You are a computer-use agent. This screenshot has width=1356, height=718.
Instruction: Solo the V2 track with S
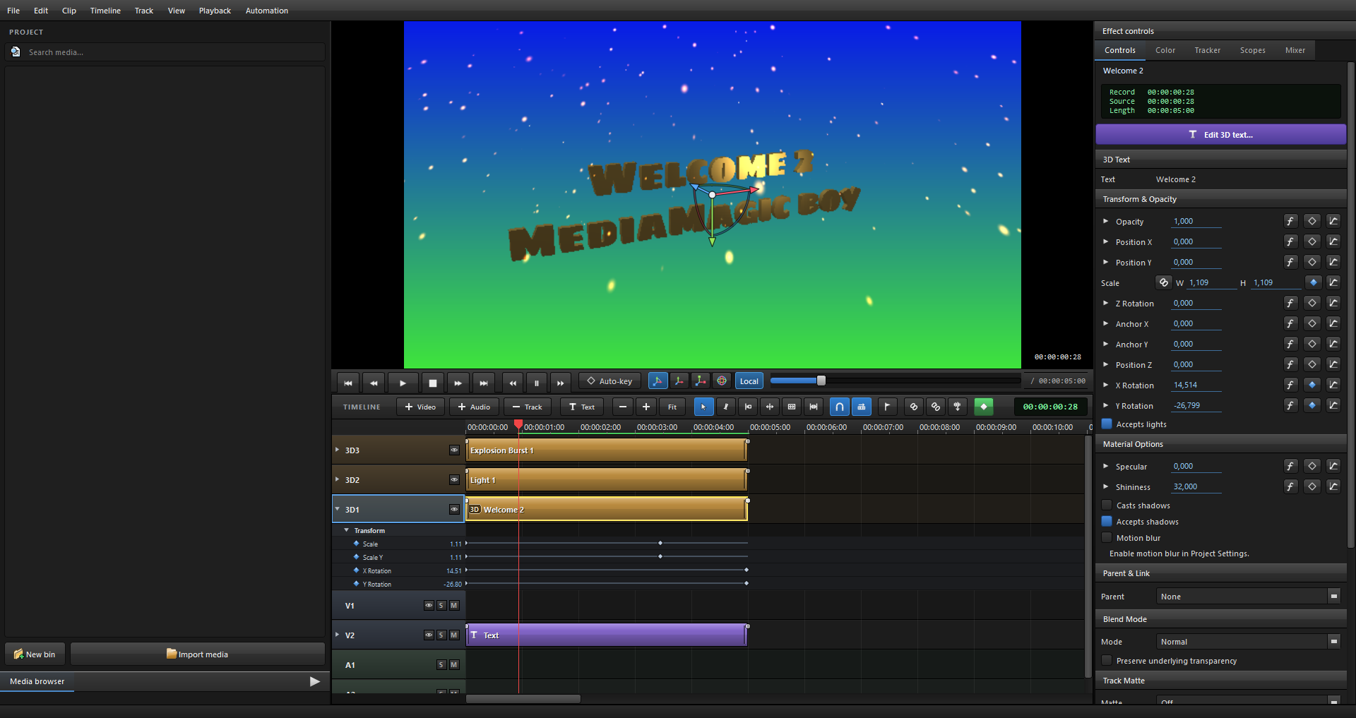pyautogui.click(x=441, y=635)
